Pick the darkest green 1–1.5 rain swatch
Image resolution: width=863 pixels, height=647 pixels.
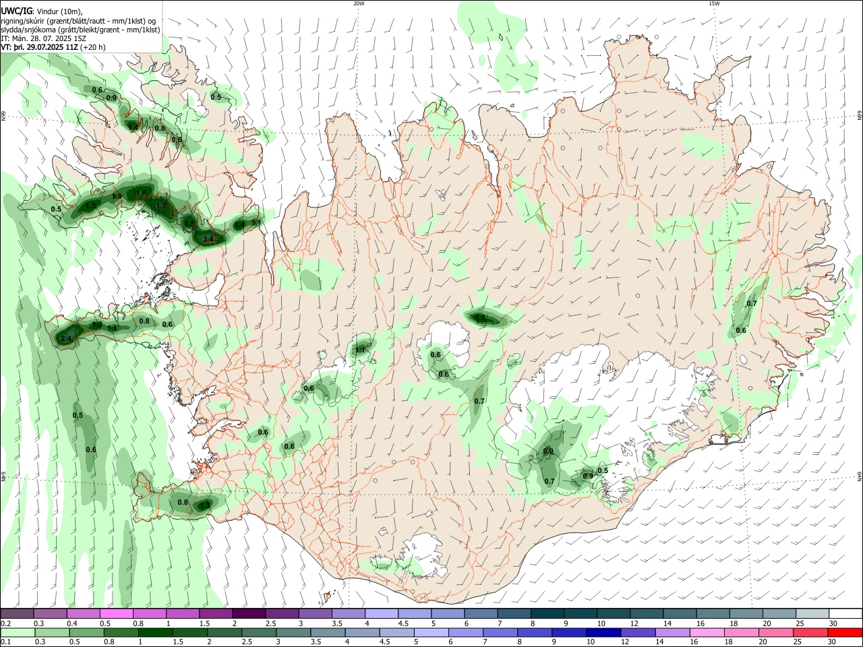click(x=156, y=632)
